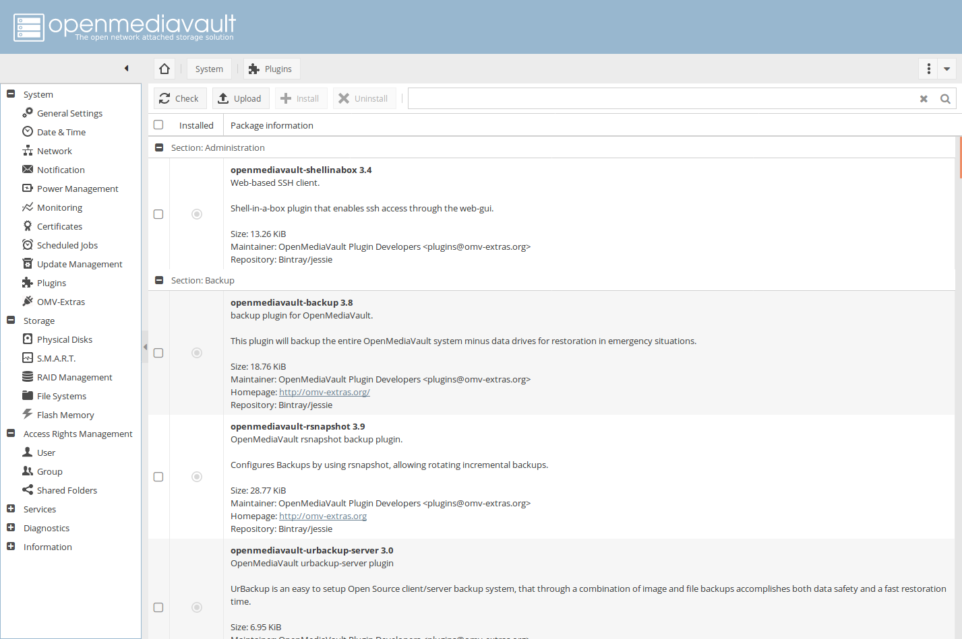Collapse Section: Administration group
This screenshot has width=962, height=639.
(x=159, y=147)
